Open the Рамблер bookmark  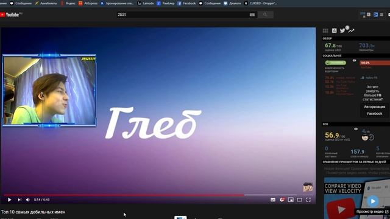click(x=166, y=3)
